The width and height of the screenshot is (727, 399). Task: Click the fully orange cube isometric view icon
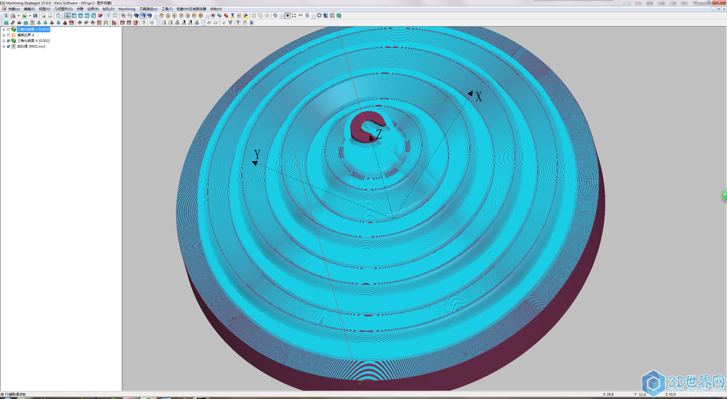click(x=201, y=16)
